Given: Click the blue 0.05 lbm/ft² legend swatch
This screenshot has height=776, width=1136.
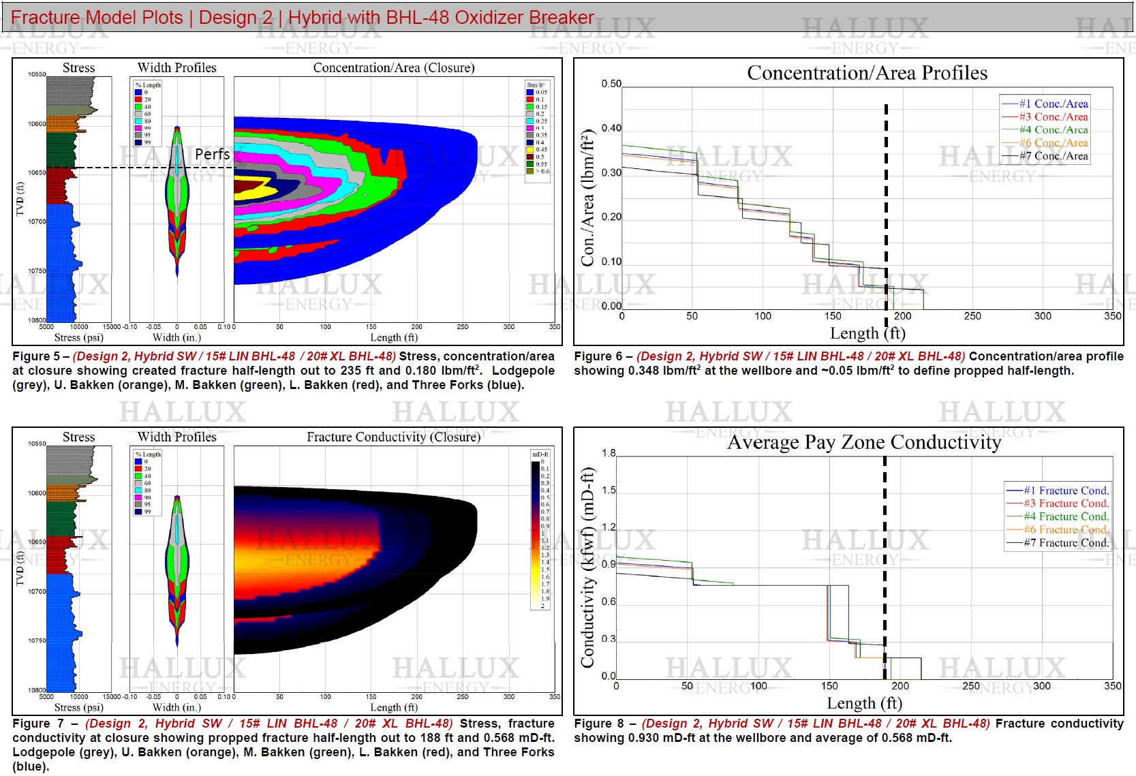Looking at the screenshot, I should coord(529,92).
